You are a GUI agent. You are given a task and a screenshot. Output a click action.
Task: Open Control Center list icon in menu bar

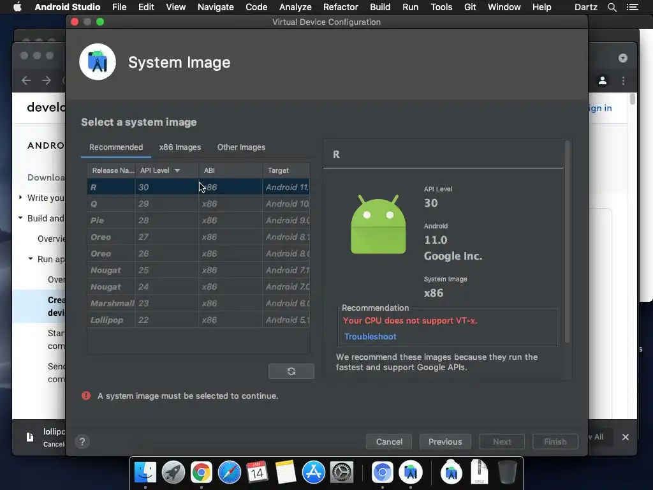point(632,7)
